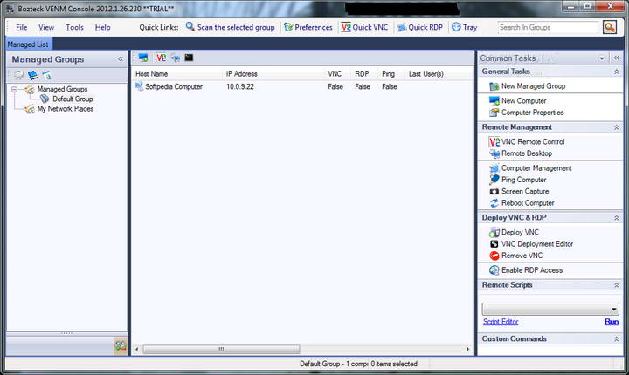Collapse the Custom Commands section
This screenshot has width=629, height=375.
[616, 339]
